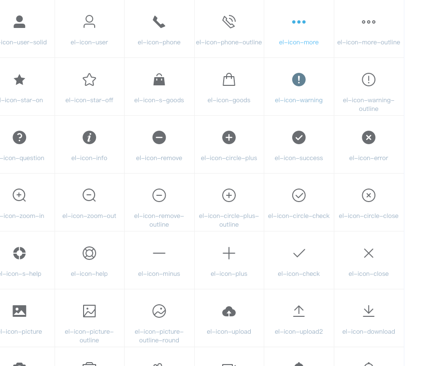Click the el-icon-star-on filled star icon
The image size is (428, 366).
tap(19, 80)
